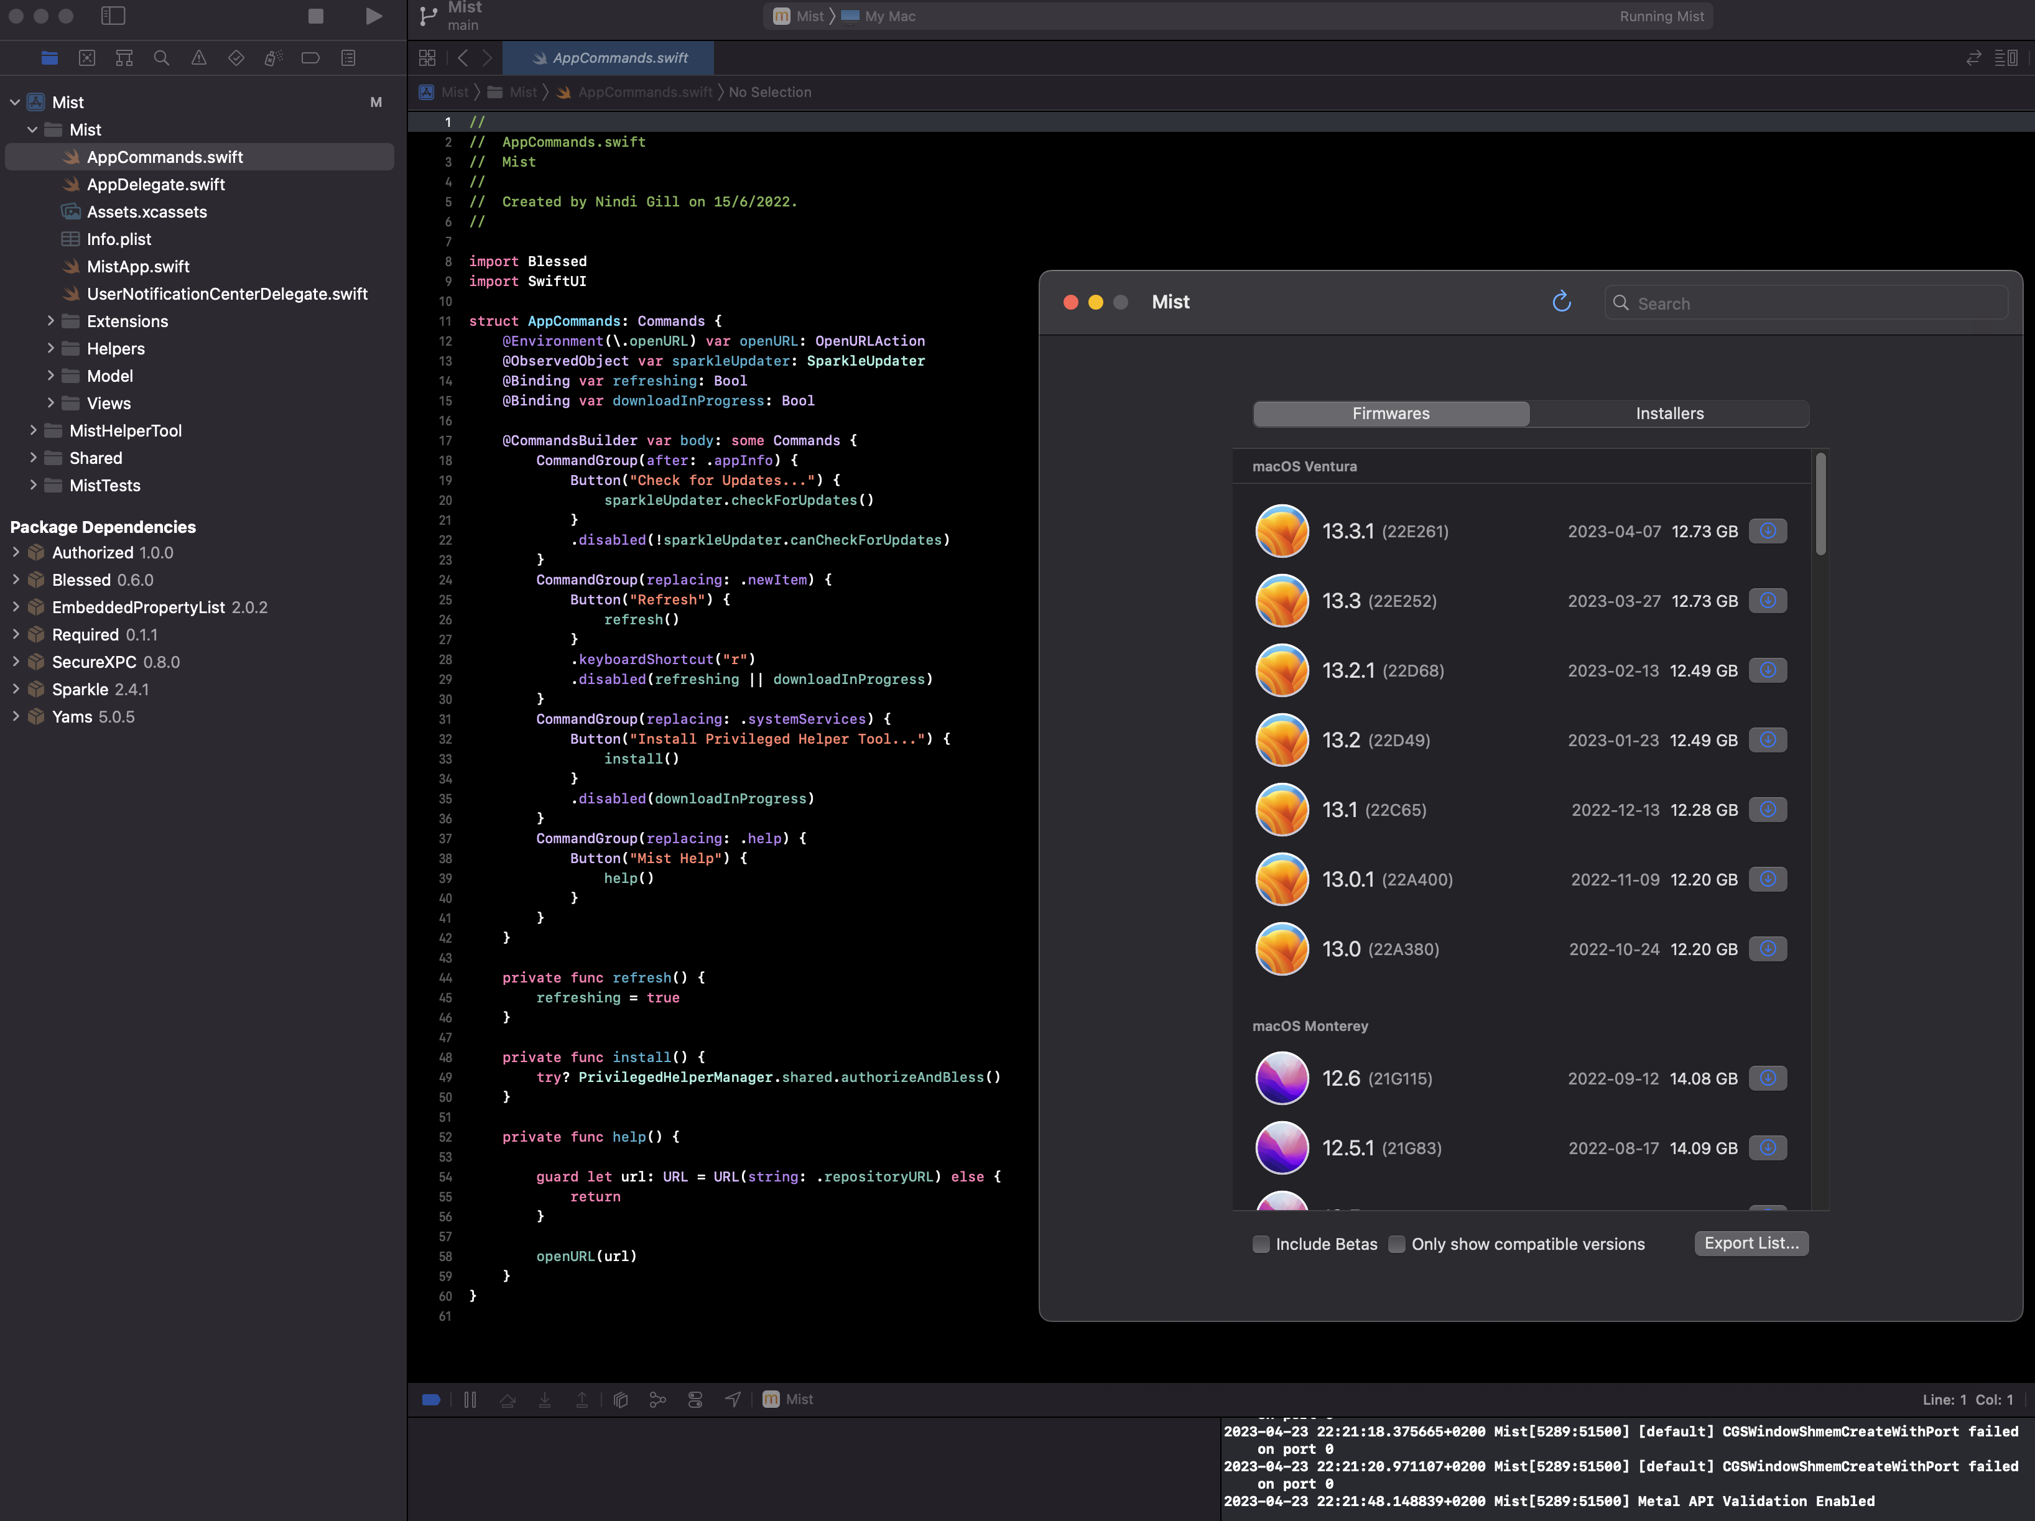2035x1521 pixels.
Task: Download macOS 13.3.1 firmware
Action: 1768,530
